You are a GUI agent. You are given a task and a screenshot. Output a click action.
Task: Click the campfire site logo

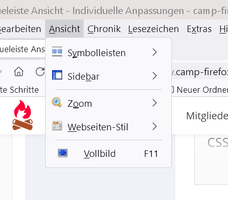[23, 115]
